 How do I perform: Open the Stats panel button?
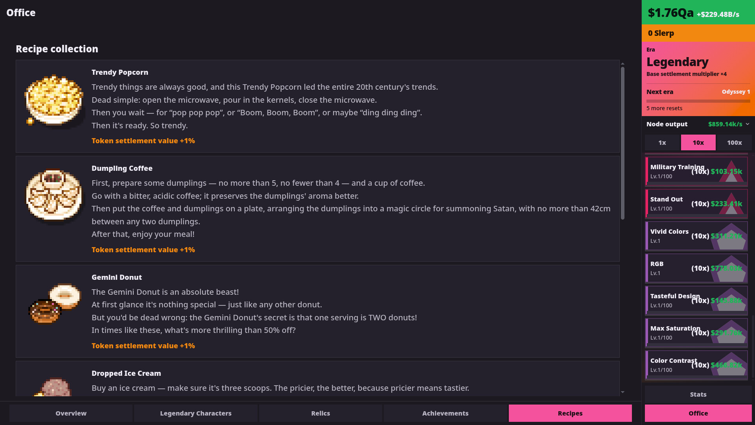(698, 394)
